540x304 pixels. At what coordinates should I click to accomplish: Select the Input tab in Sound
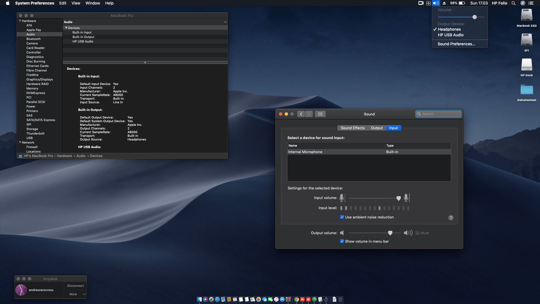click(393, 128)
